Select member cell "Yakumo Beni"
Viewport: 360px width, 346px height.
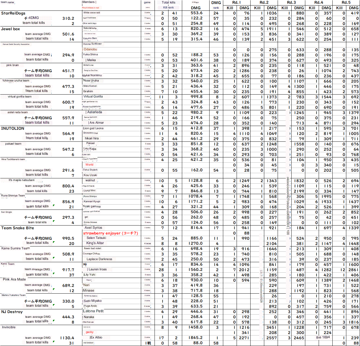coord(90,38)
